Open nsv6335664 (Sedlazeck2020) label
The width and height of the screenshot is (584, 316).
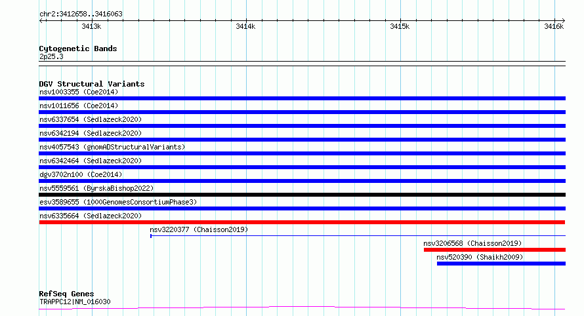(91, 216)
